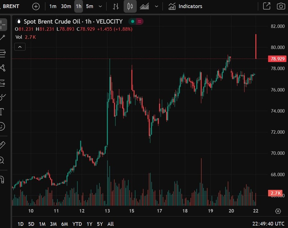Set date range to 5Y
Screen dimensions: 288x228
100,224
